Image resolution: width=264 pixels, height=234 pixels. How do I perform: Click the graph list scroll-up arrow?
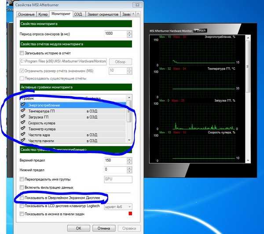coord(129,97)
